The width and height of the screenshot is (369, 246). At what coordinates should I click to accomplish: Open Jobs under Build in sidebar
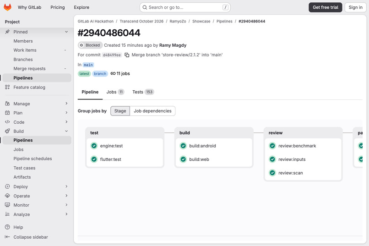[x=37, y=149]
